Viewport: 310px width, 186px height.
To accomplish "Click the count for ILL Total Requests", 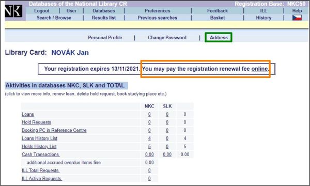I will 149,171.
